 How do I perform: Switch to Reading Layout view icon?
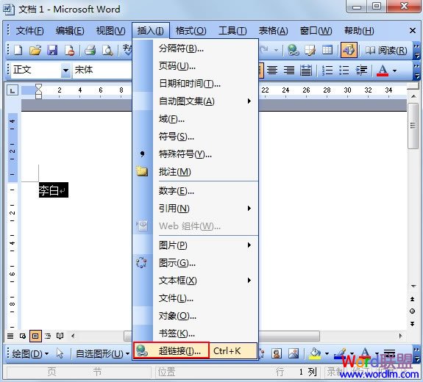click(x=60, y=336)
